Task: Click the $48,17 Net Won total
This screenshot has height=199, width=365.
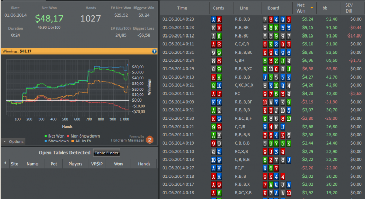Action: click(49, 18)
